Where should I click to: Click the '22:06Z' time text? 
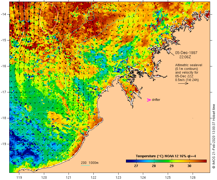pos(185,57)
